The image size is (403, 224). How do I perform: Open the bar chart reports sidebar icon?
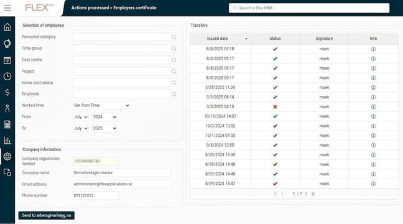coord(7,141)
